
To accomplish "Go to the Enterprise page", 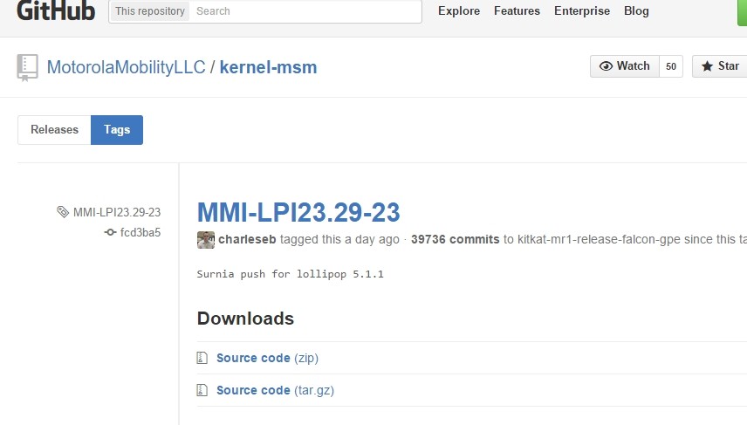I will point(582,11).
